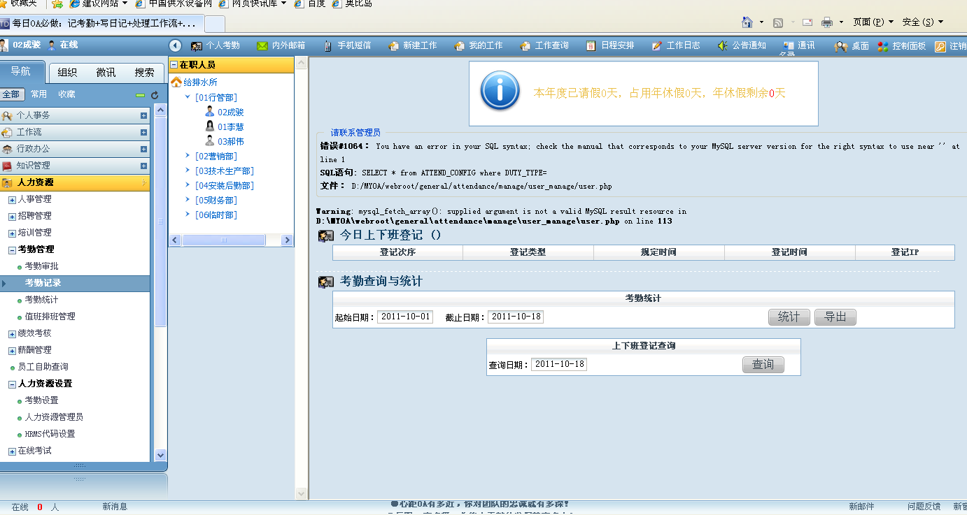Open 公告通知 announcements shortcut

(741, 45)
